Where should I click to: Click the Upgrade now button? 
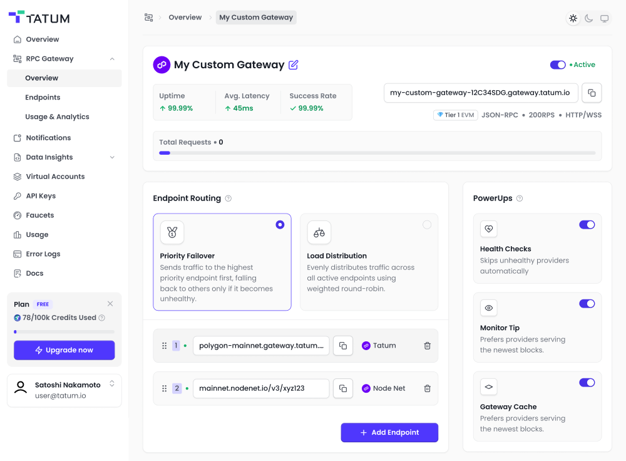click(64, 350)
